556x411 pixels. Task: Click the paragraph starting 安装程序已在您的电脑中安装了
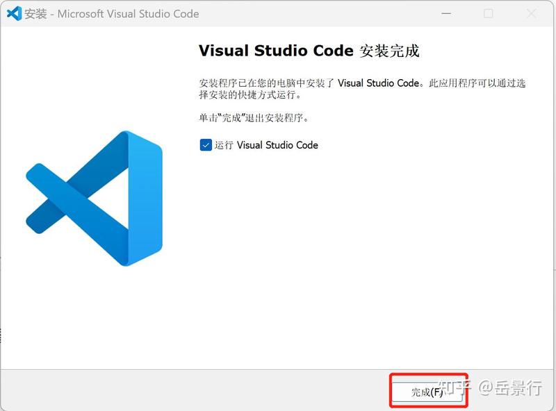point(362,89)
